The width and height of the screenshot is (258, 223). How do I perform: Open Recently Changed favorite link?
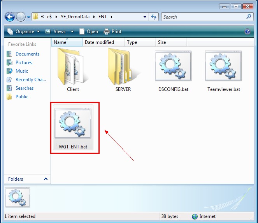(30, 80)
